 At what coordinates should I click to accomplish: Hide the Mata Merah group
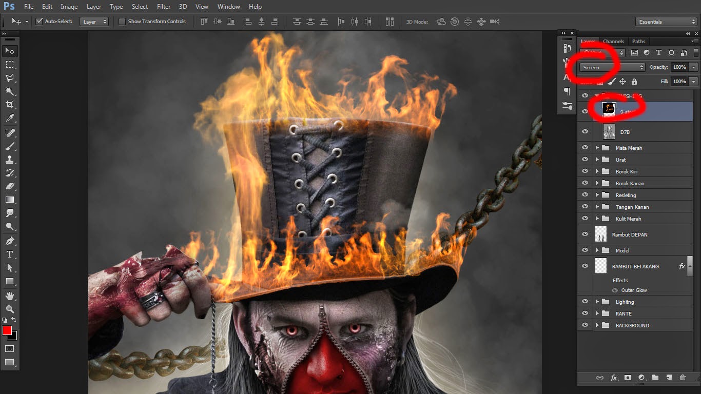click(x=585, y=148)
